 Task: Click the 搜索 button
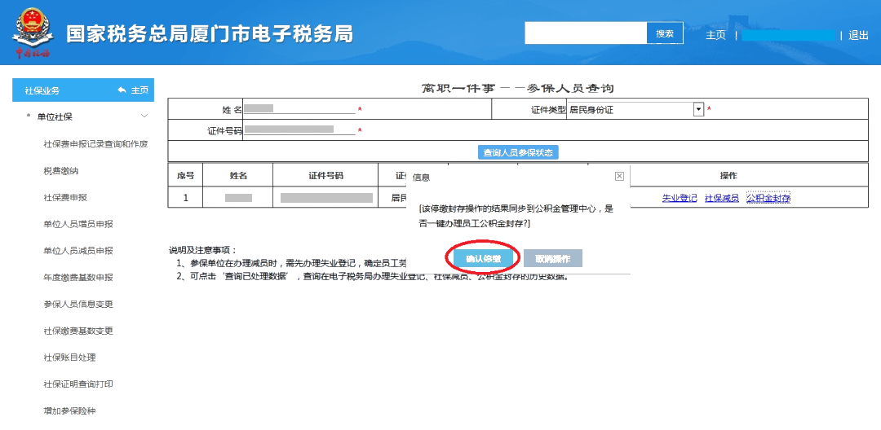click(665, 33)
